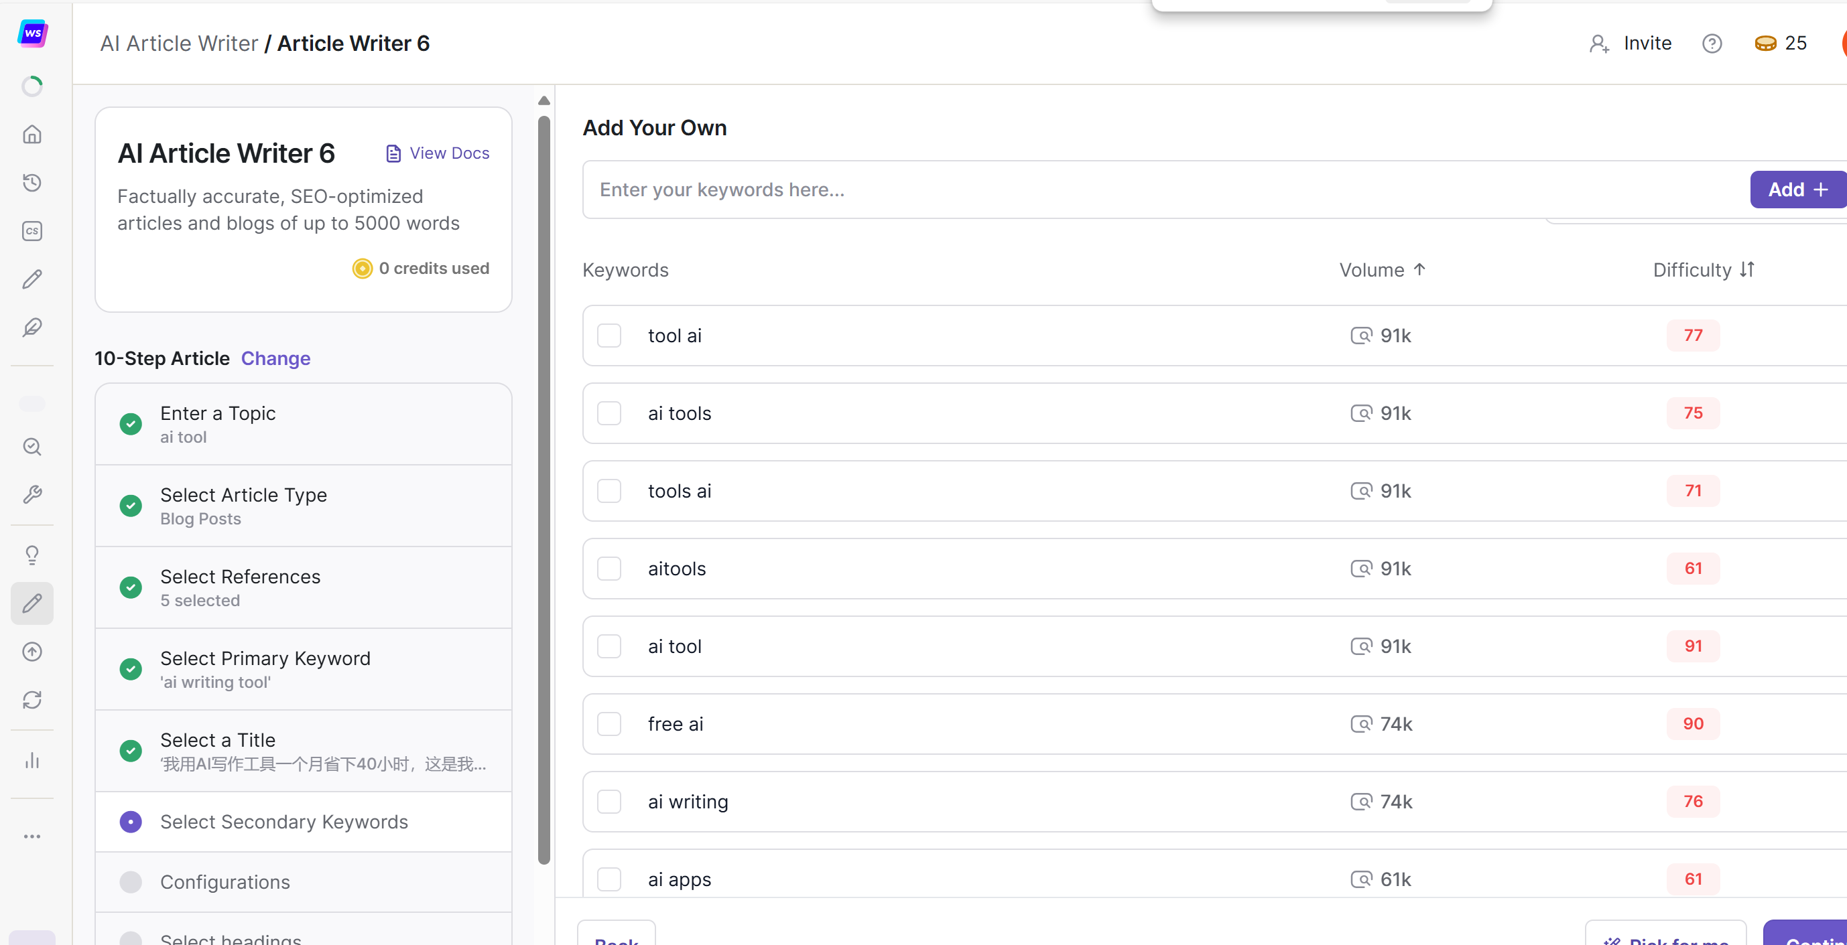The width and height of the screenshot is (1847, 945).
Task: Sort keywords by Difficulty column
Action: pos(1703,270)
